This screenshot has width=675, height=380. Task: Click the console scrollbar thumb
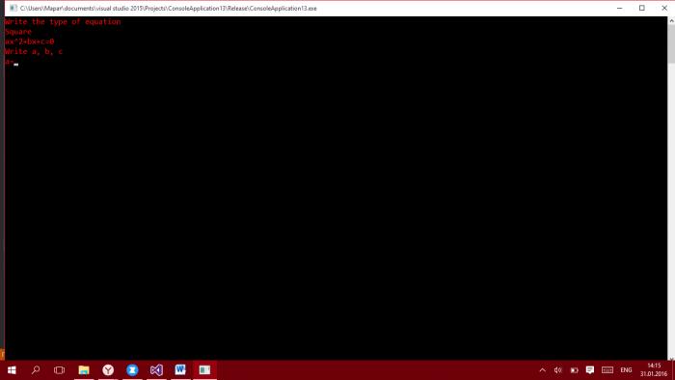click(671, 44)
